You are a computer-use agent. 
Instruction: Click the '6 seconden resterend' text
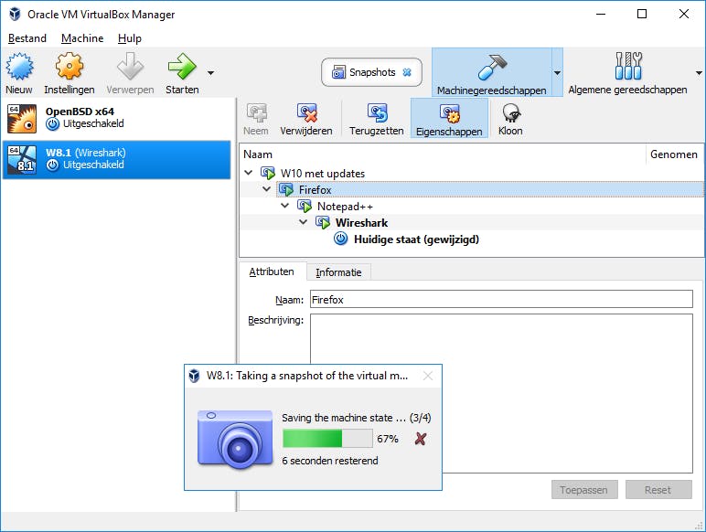pos(330,461)
